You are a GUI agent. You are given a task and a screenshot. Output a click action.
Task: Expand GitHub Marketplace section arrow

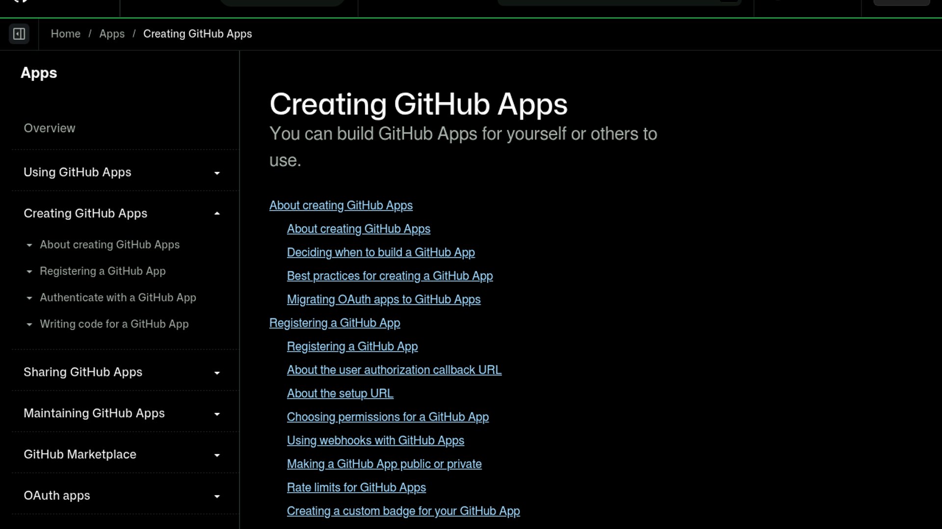(x=217, y=455)
